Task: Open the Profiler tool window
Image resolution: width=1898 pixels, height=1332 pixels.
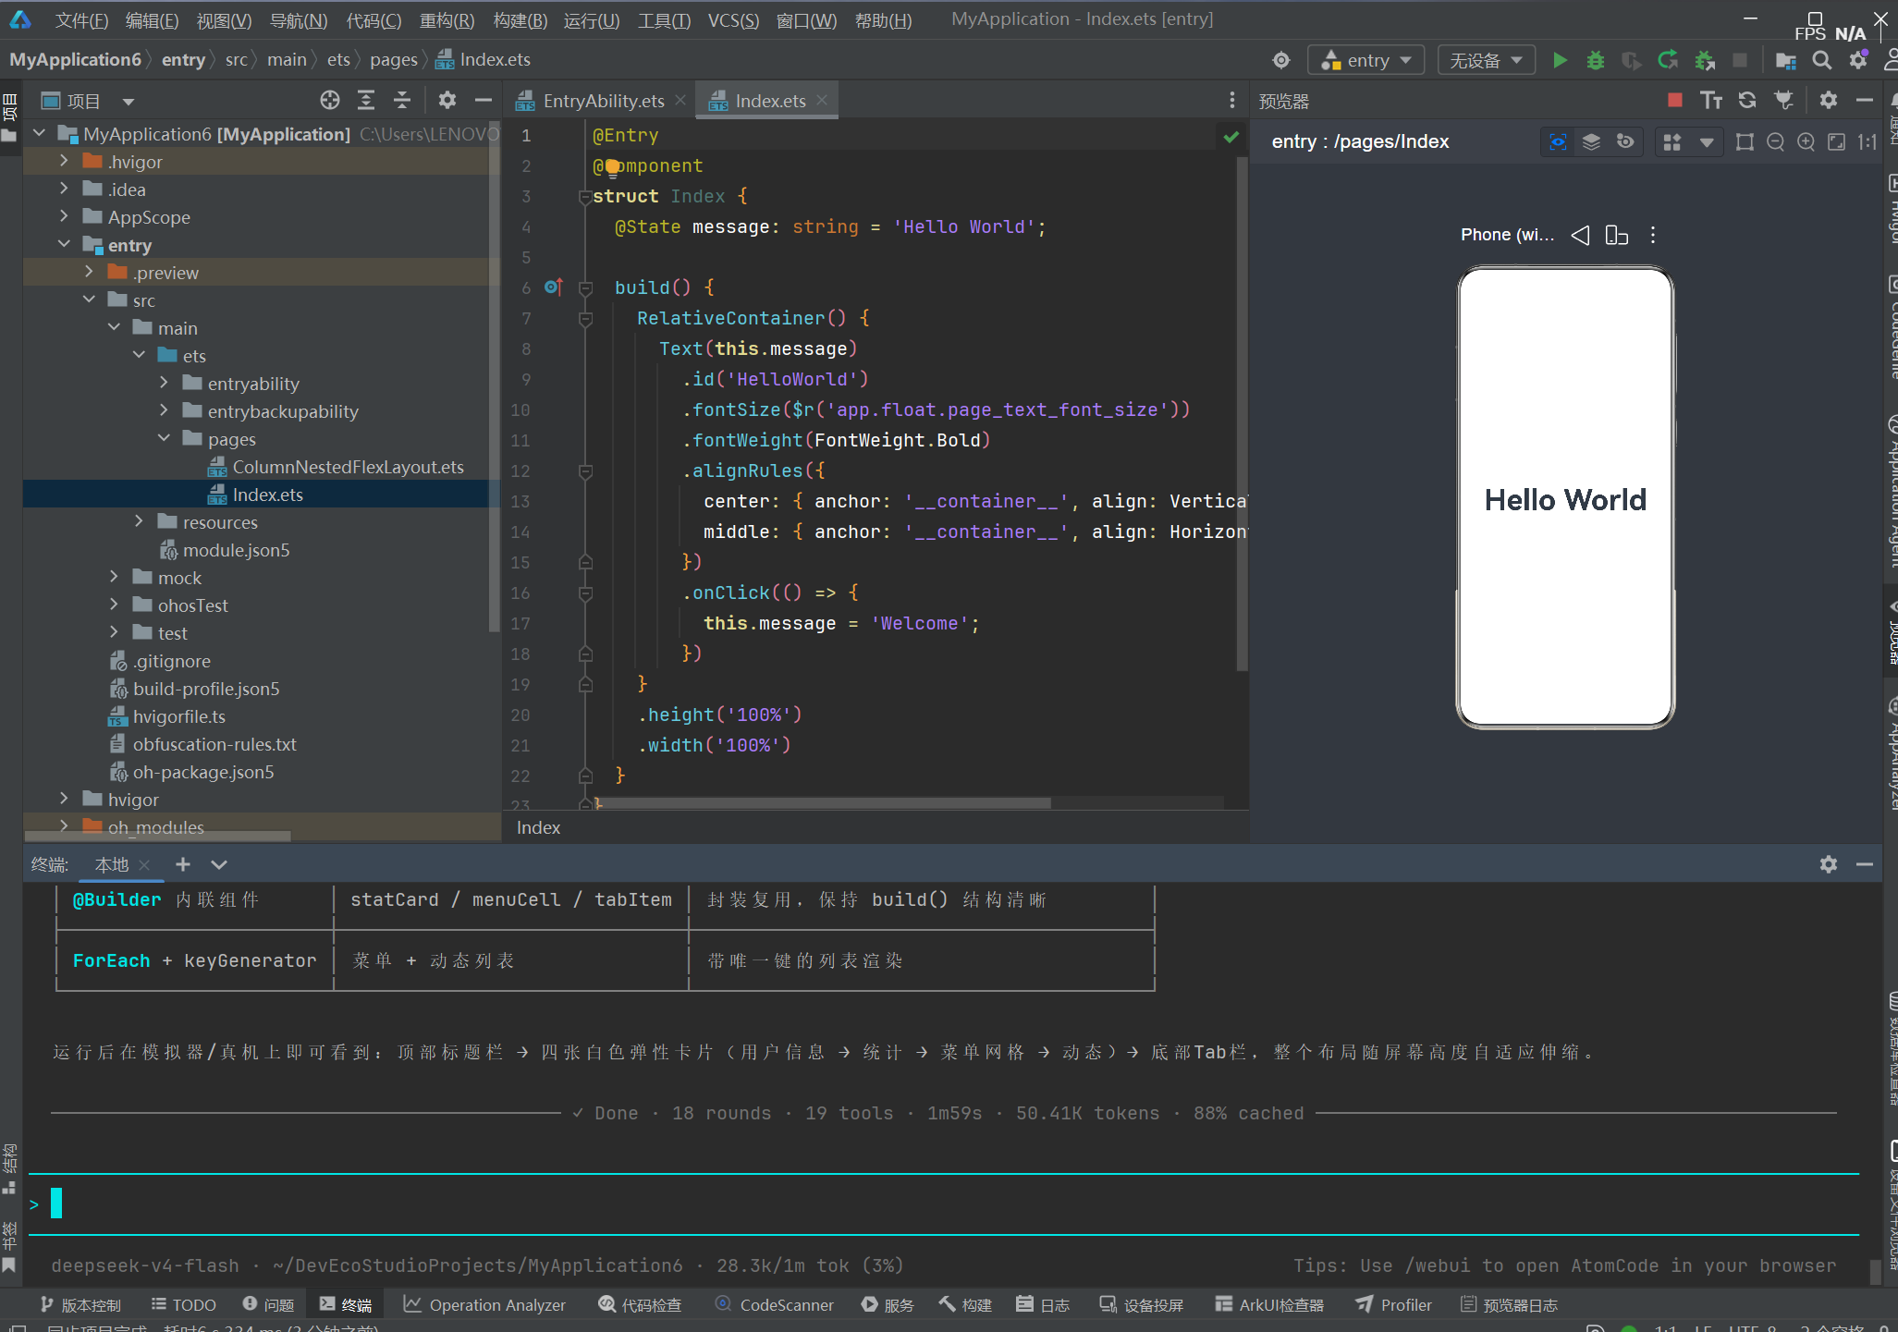Action: point(1394,1304)
